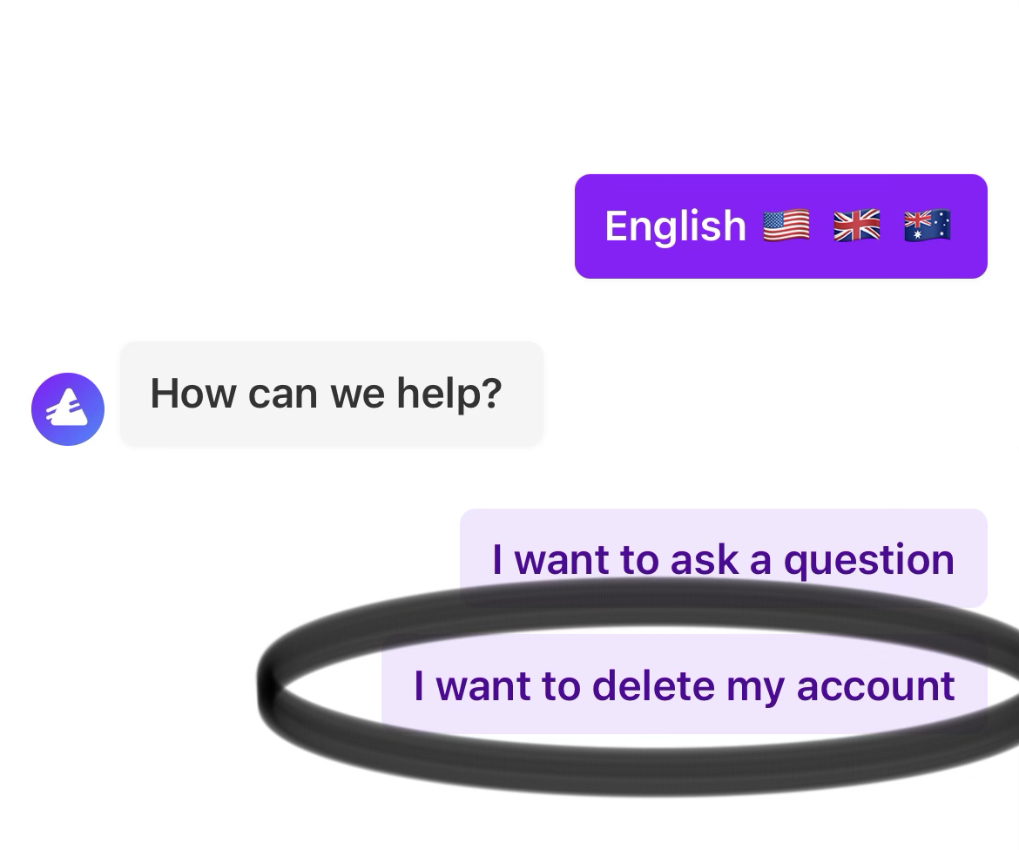The height and width of the screenshot is (850, 1019).
Task: Click the "How can we help?" text
Action: pyautogui.click(x=327, y=393)
